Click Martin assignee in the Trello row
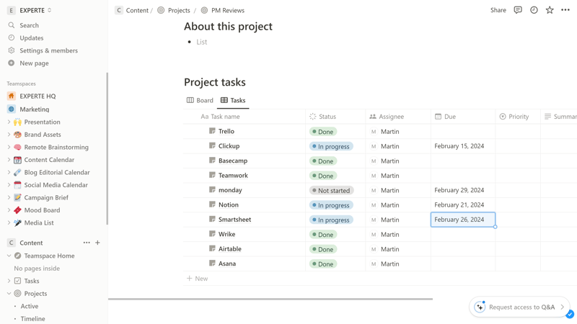Viewport: 577px width, 324px height. [x=385, y=132]
